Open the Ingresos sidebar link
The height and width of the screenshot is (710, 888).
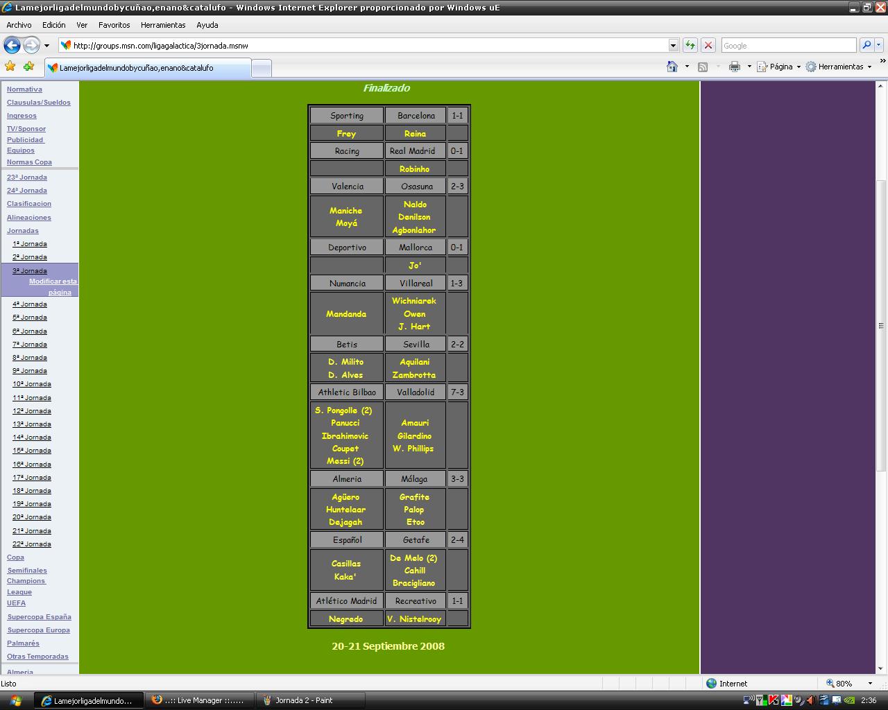[22, 116]
